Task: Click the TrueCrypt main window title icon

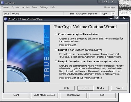Action: coord(2,3)
